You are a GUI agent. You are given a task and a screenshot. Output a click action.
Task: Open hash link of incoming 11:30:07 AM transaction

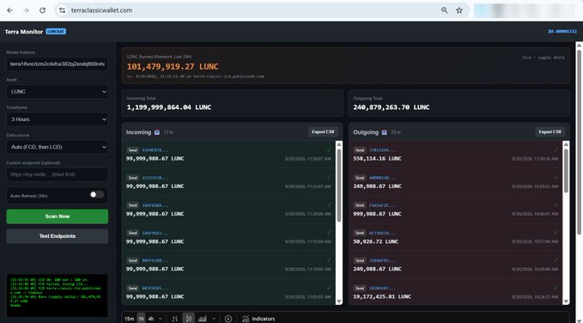[155, 150]
